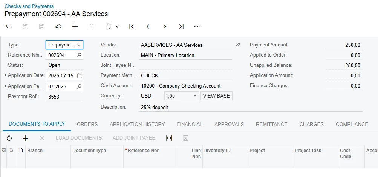Click the Vendor field AASERVICES - AA Services
378x177 pixels.
pos(185,45)
